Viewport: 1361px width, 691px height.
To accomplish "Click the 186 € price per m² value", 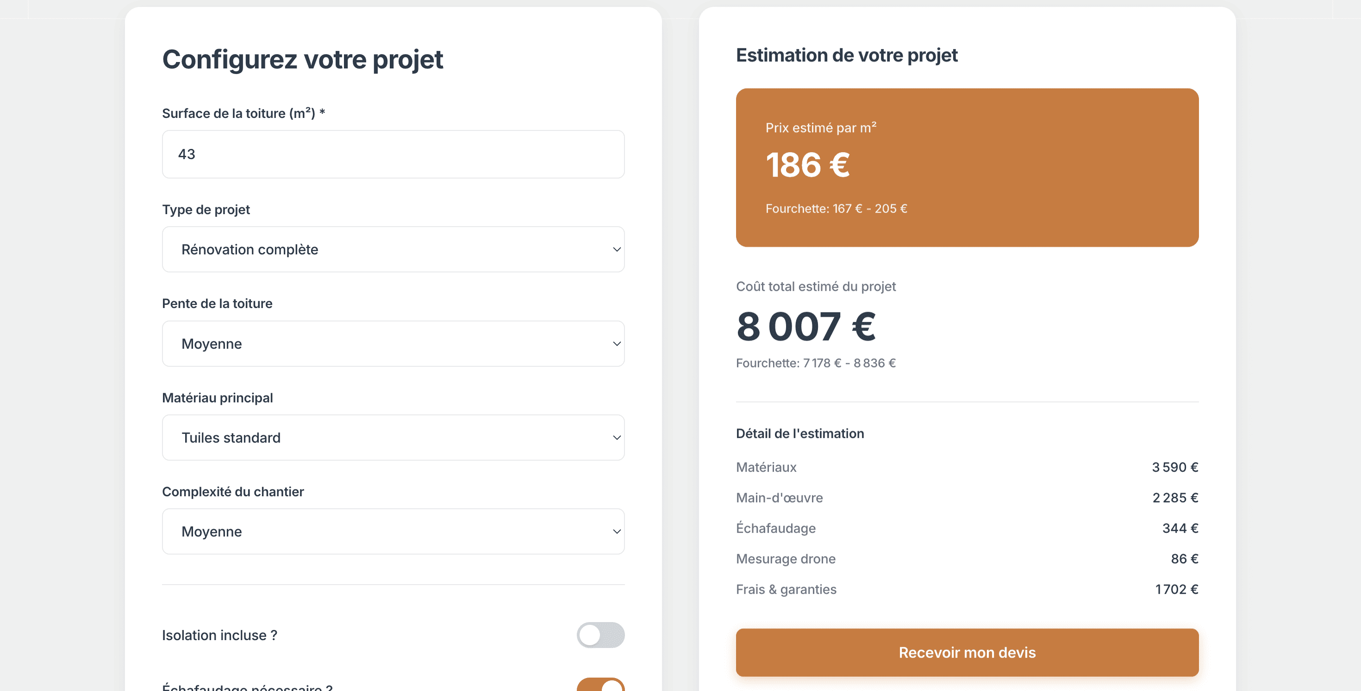I will tap(807, 165).
